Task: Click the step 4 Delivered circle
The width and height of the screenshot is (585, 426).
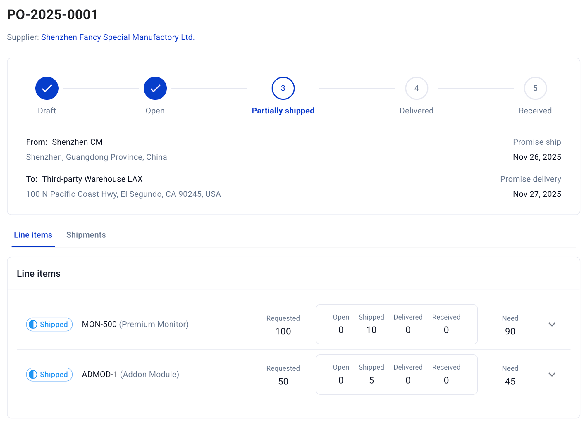Action: (x=416, y=88)
